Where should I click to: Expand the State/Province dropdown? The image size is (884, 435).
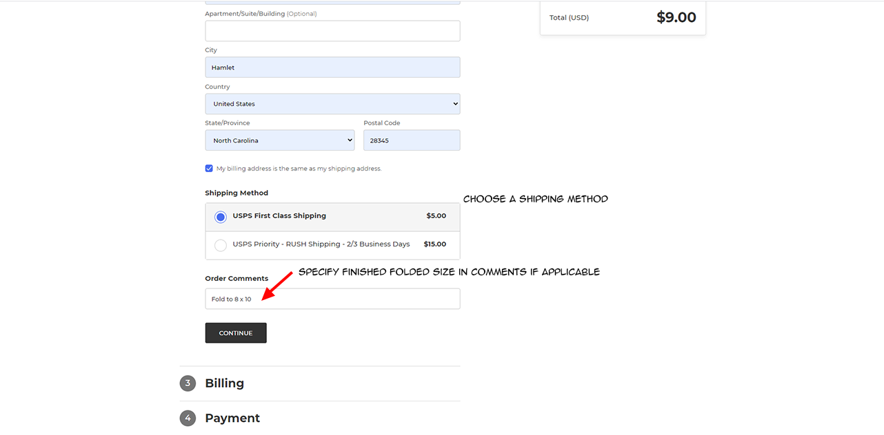(279, 140)
